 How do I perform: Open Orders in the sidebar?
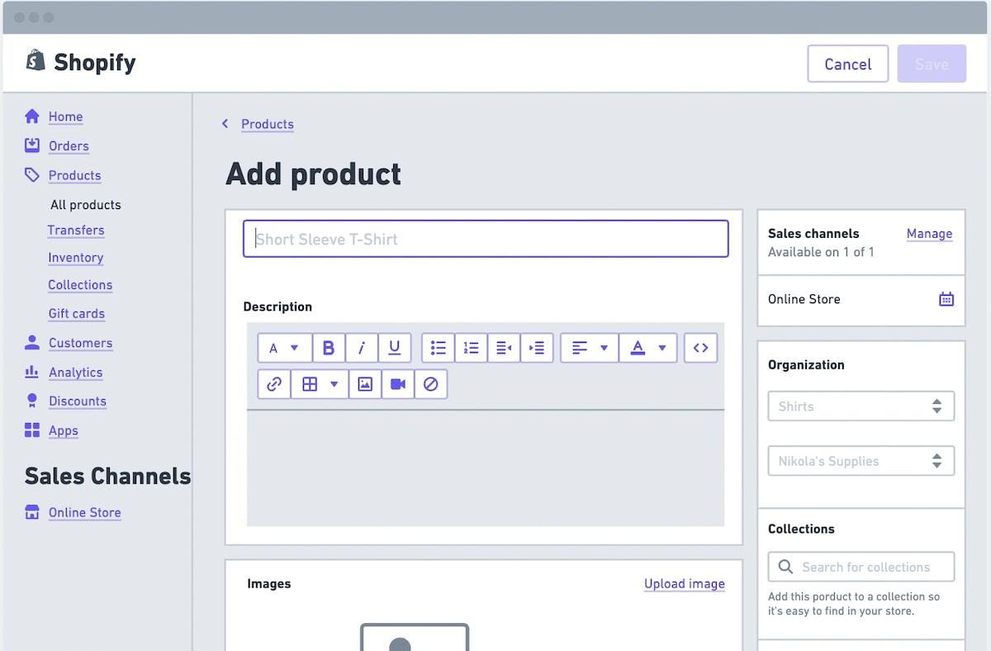(69, 146)
